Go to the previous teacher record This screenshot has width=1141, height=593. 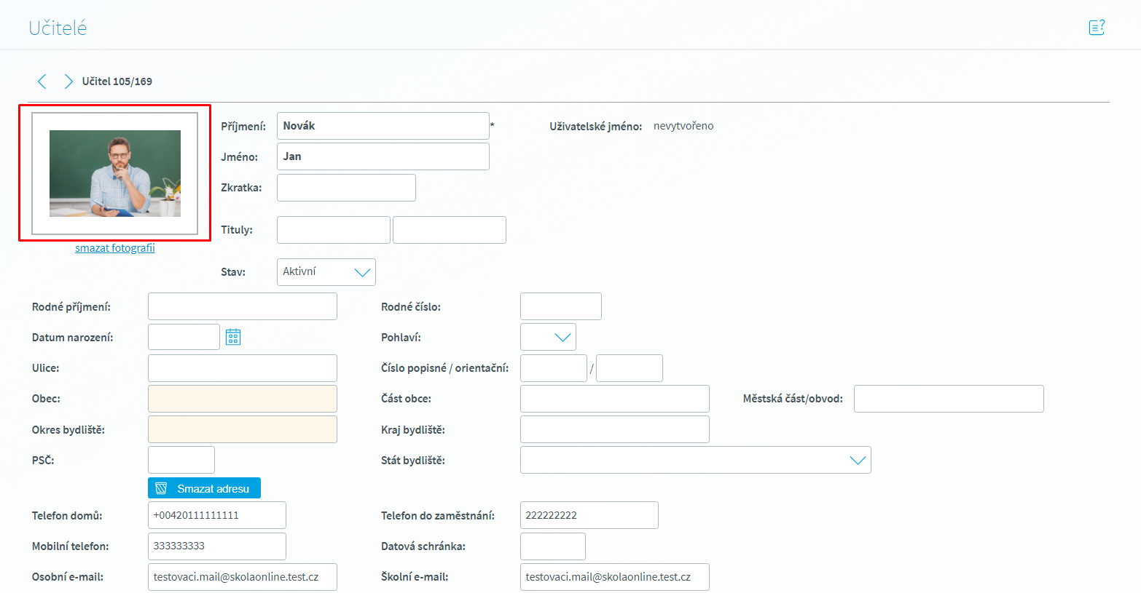coord(42,81)
